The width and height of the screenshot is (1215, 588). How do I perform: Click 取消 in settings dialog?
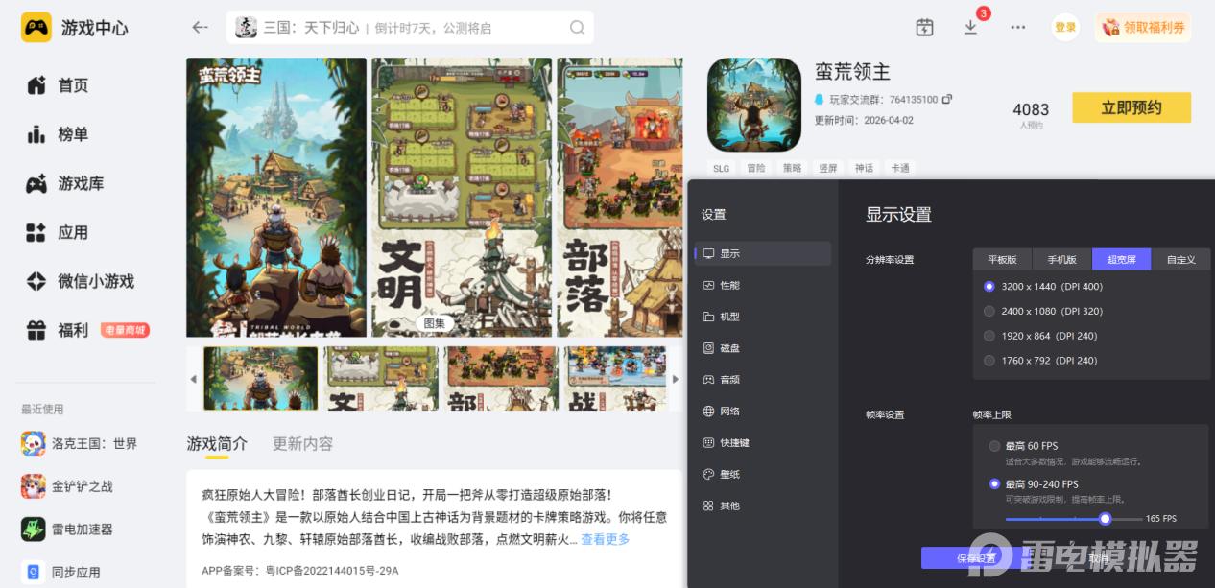(1099, 558)
